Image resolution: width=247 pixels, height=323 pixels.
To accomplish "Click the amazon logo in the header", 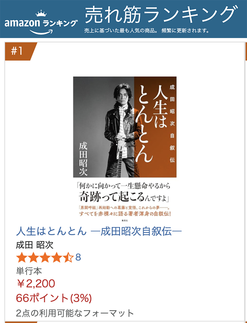I will [22, 23].
